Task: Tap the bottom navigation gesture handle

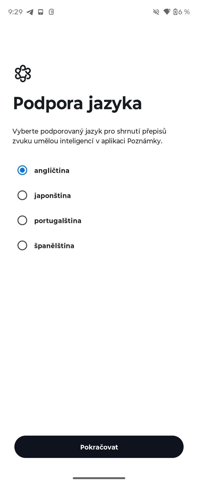Action: (x=99, y=478)
